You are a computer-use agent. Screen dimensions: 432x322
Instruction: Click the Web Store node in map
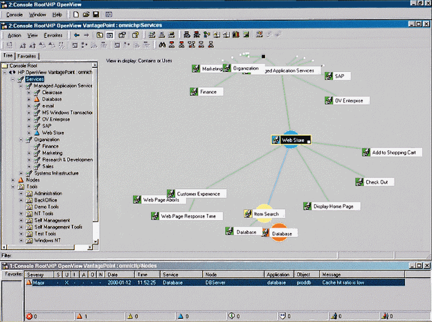[x=291, y=140]
